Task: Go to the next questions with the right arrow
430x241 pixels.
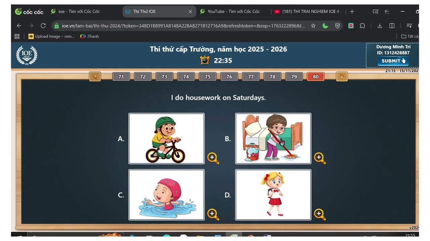Action: [x=342, y=77]
